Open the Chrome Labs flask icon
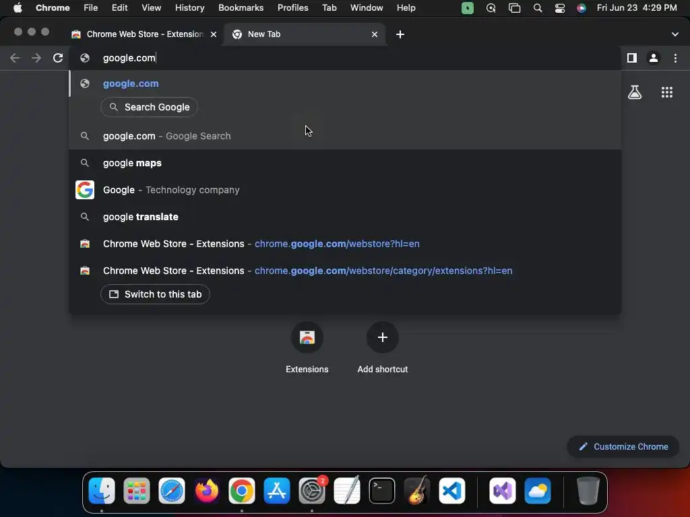 (635, 92)
